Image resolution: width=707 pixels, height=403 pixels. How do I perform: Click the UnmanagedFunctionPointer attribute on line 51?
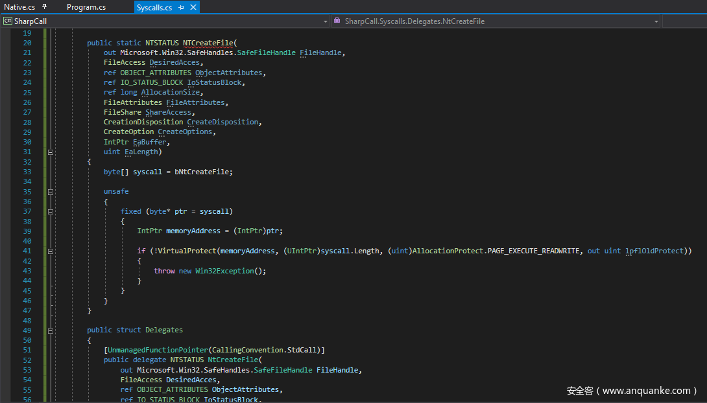pos(157,350)
